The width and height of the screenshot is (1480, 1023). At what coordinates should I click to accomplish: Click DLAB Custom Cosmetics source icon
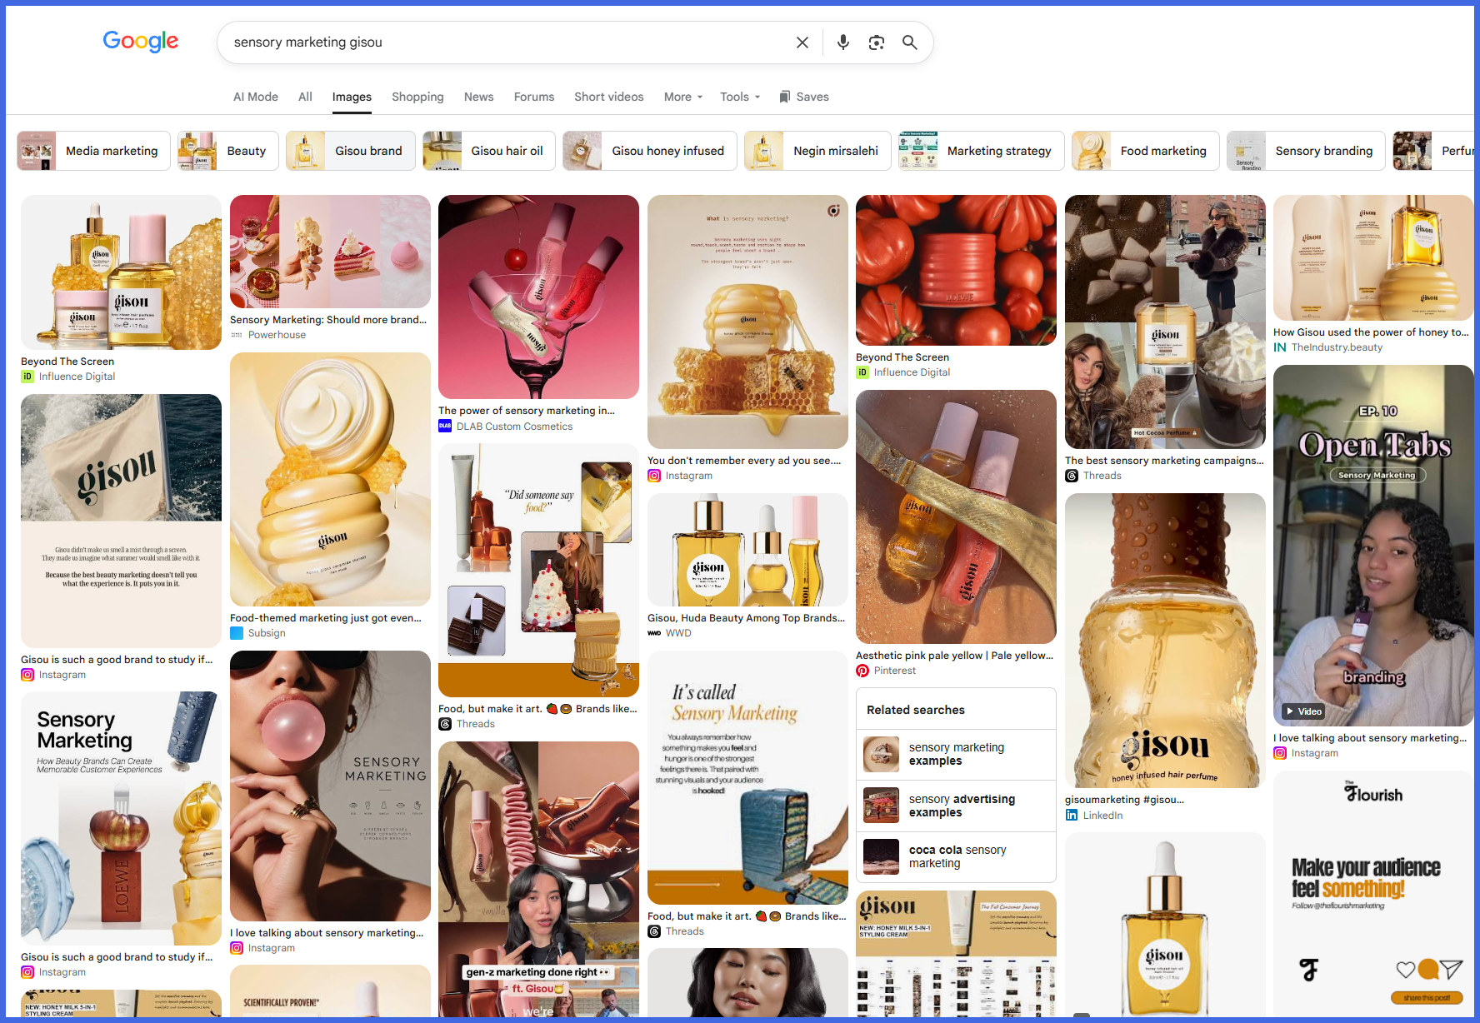(445, 427)
